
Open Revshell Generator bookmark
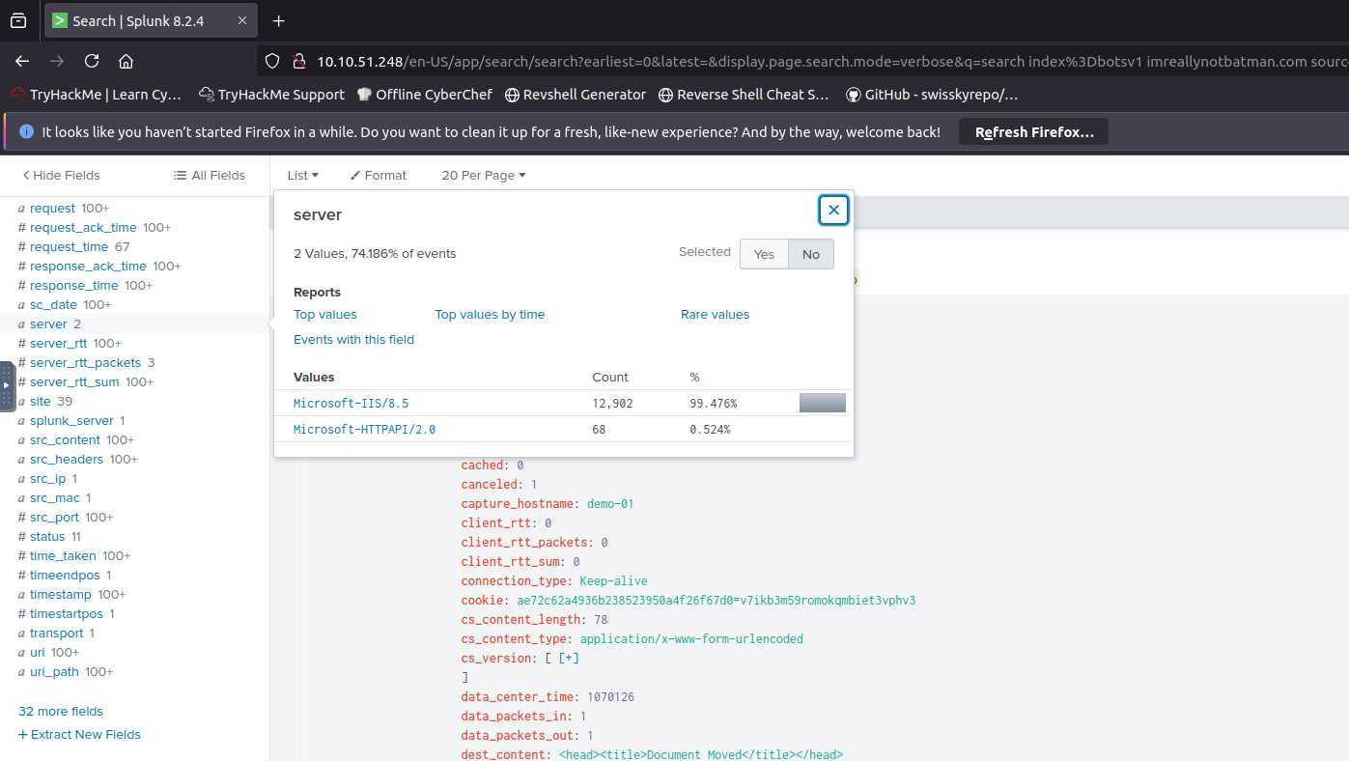click(x=575, y=95)
